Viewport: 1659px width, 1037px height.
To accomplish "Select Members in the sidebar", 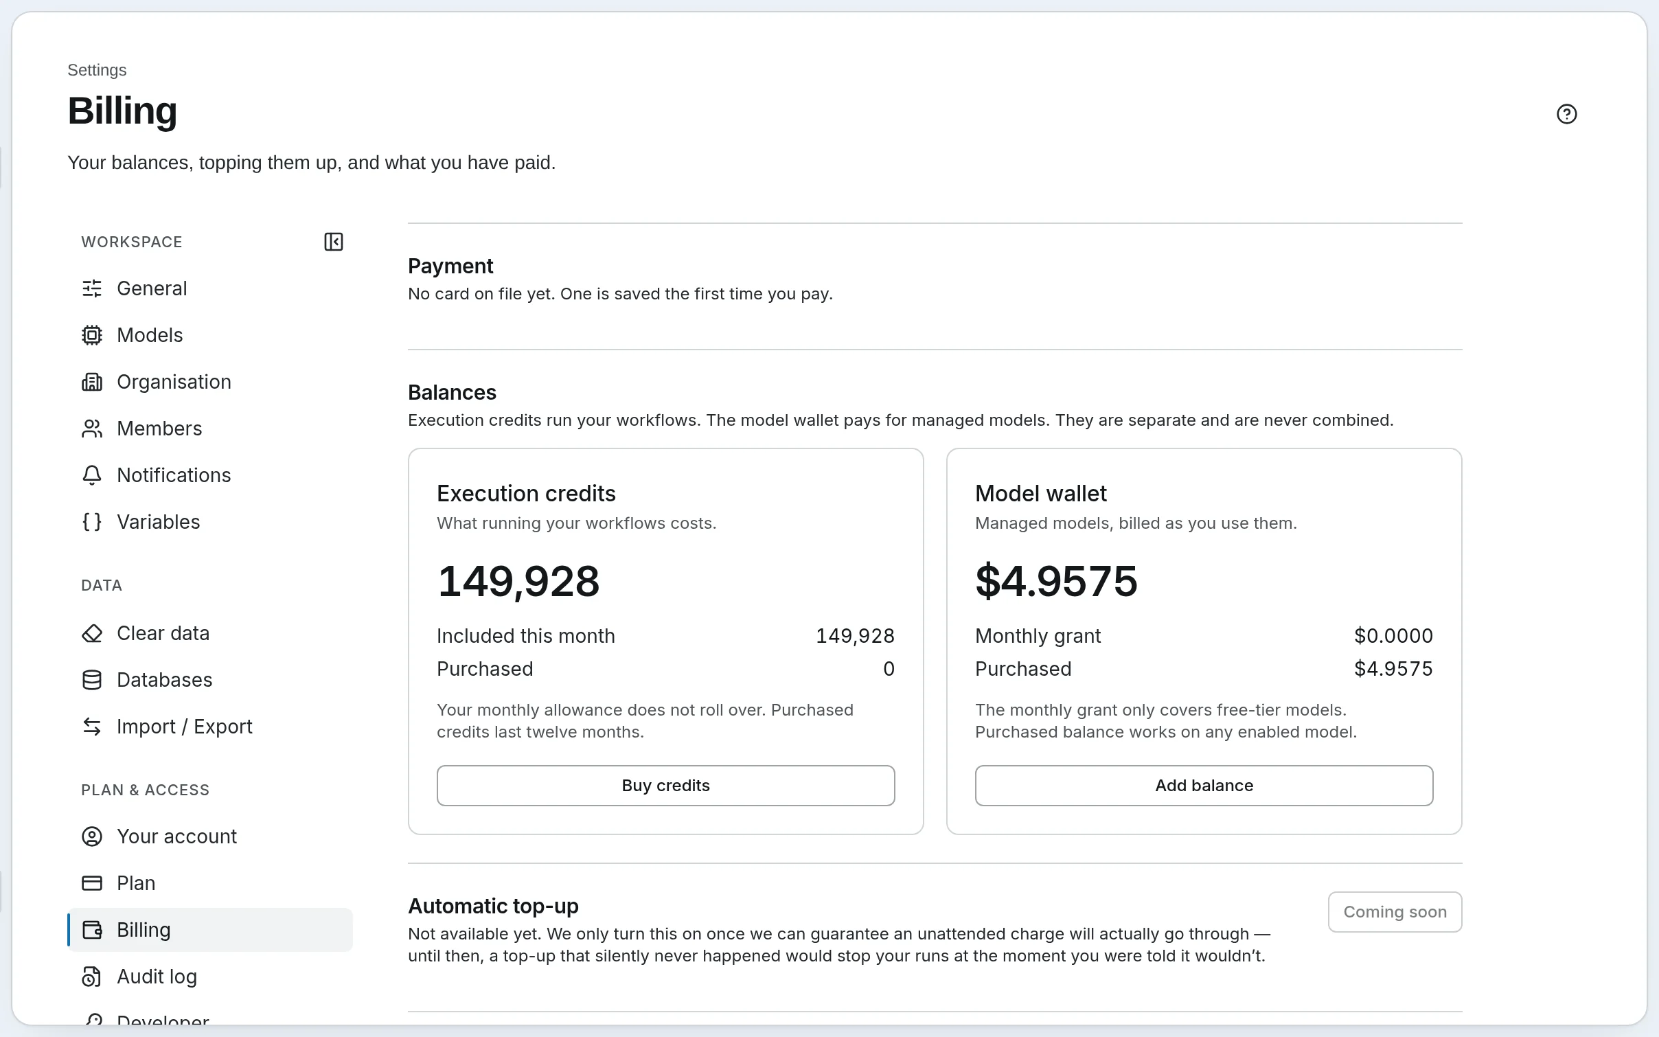I will [210, 429].
